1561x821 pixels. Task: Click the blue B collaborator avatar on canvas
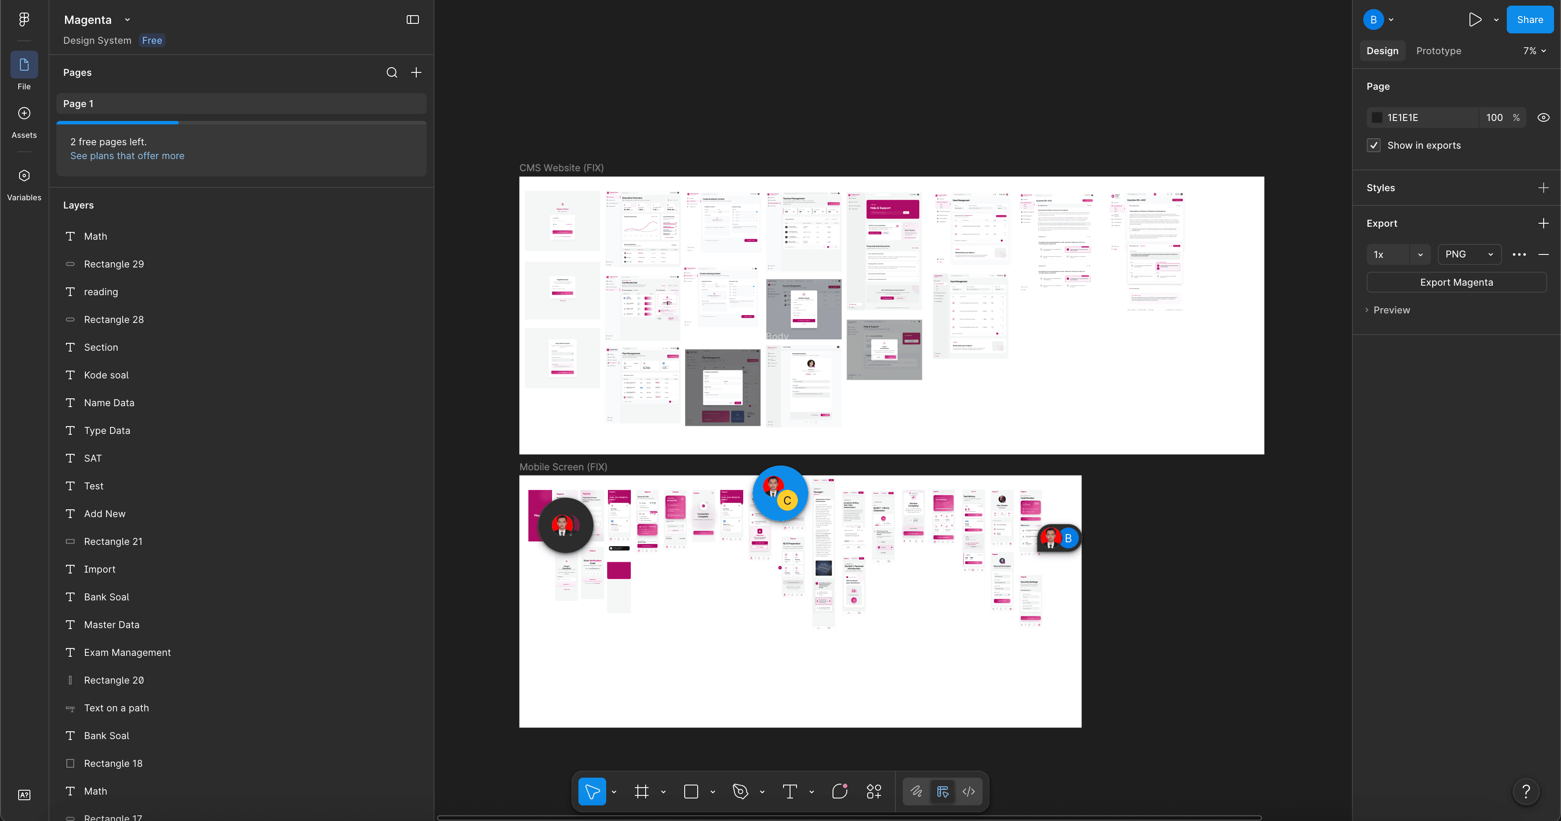(x=1068, y=538)
